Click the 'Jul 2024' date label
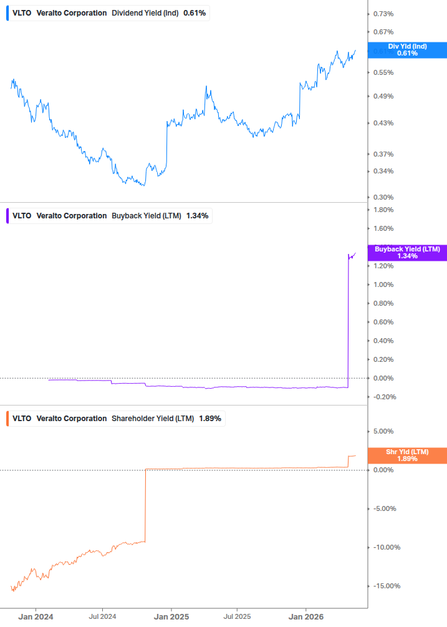 102,617
